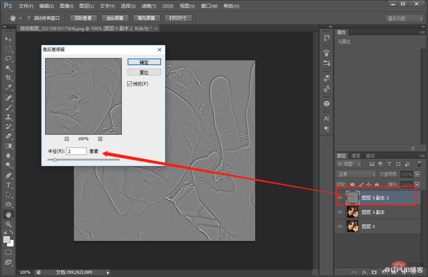Hide the 图层 0 副本 layer

(340, 212)
